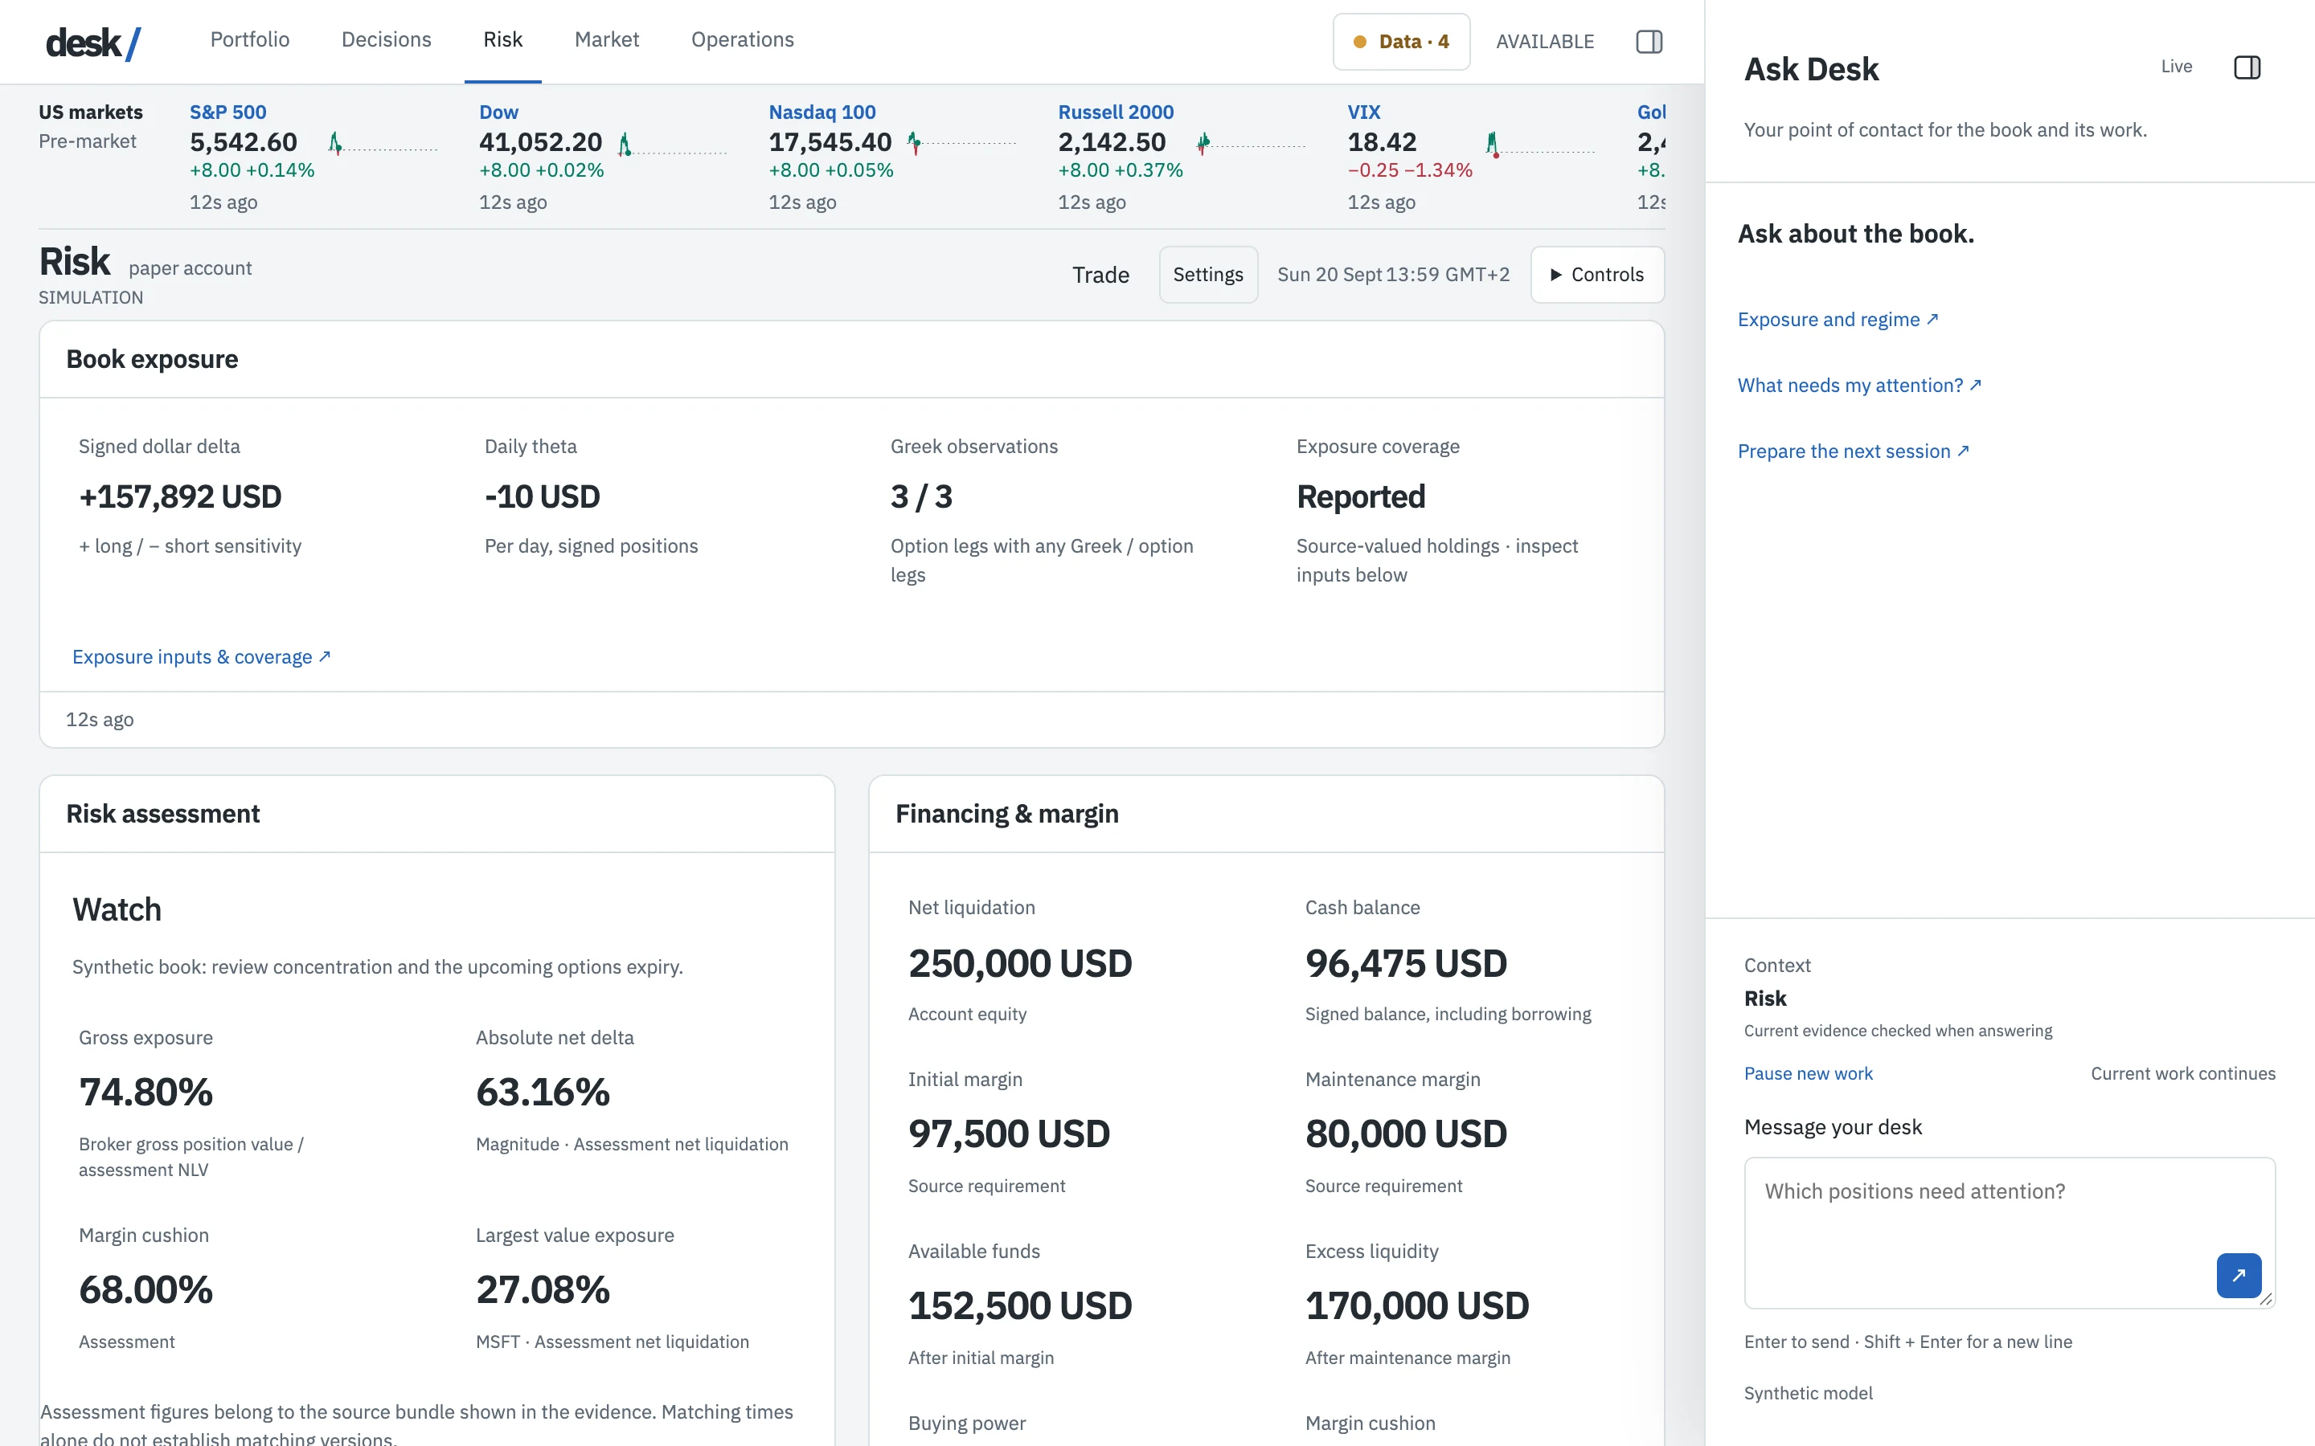
Task: Click the Dow sparkline chart
Action: (x=673, y=144)
